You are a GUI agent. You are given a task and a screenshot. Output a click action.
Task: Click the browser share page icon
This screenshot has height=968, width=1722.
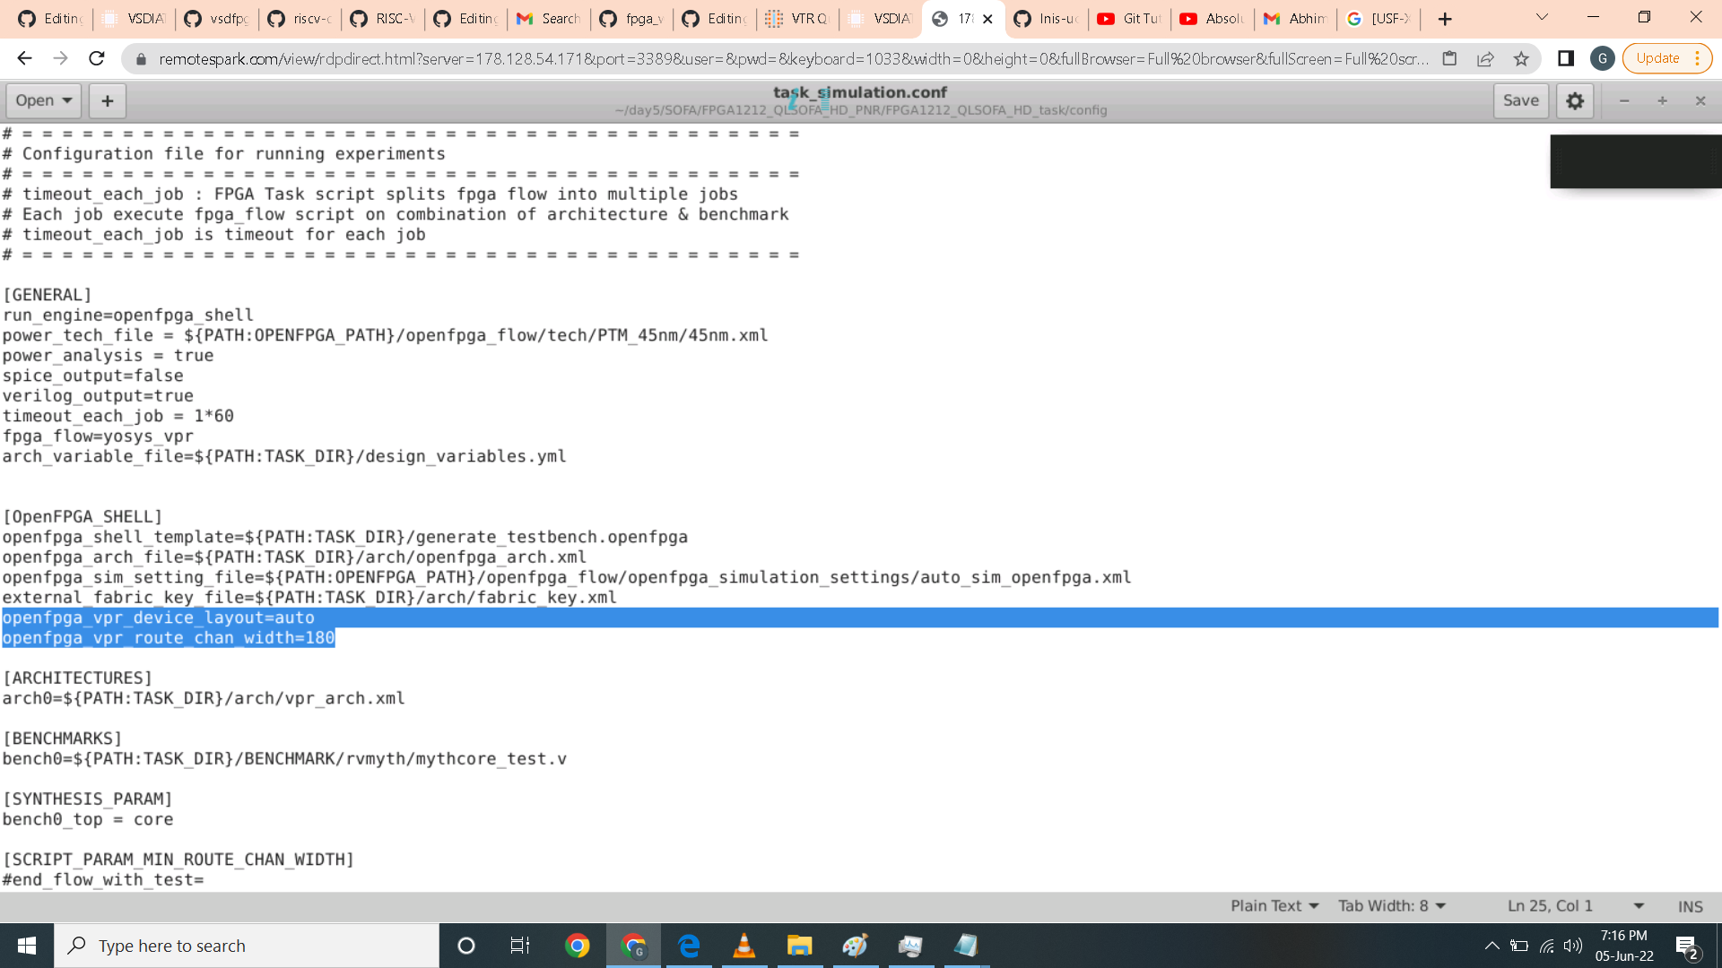1485,59
